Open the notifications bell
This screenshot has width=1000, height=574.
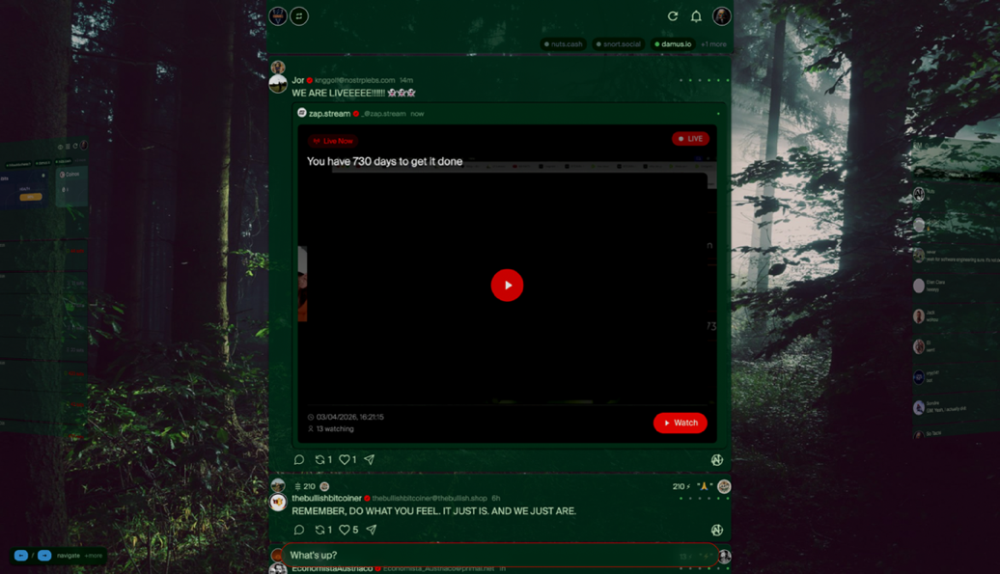click(696, 16)
